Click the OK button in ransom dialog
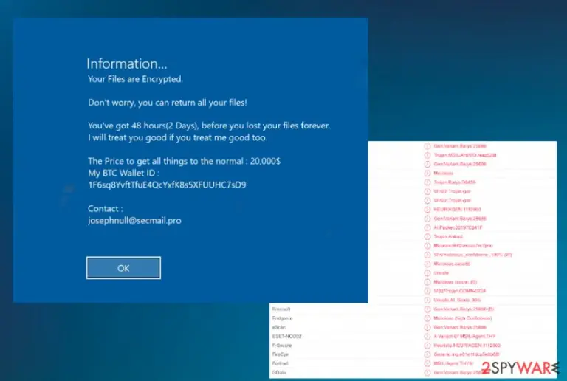The height and width of the screenshot is (381, 567). click(123, 268)
